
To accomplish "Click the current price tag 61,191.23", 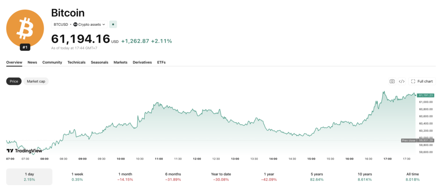I will [x=426, y=95].
